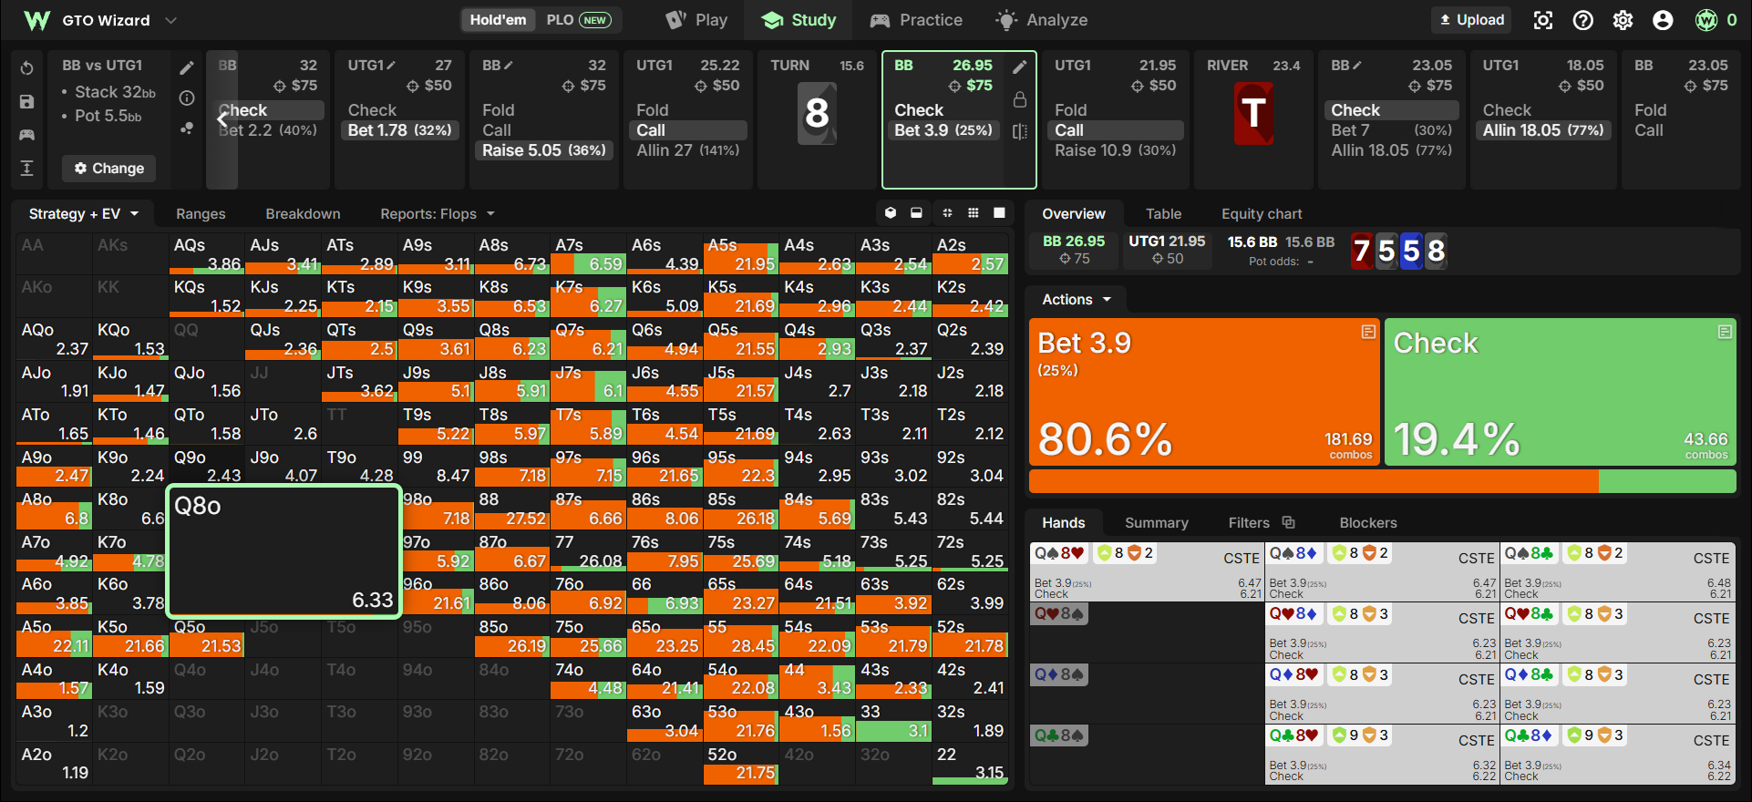This screenshot has width=1752, height=802.
Task: Click the pencil icon beside BB vs UTG1
Action: 187,67
